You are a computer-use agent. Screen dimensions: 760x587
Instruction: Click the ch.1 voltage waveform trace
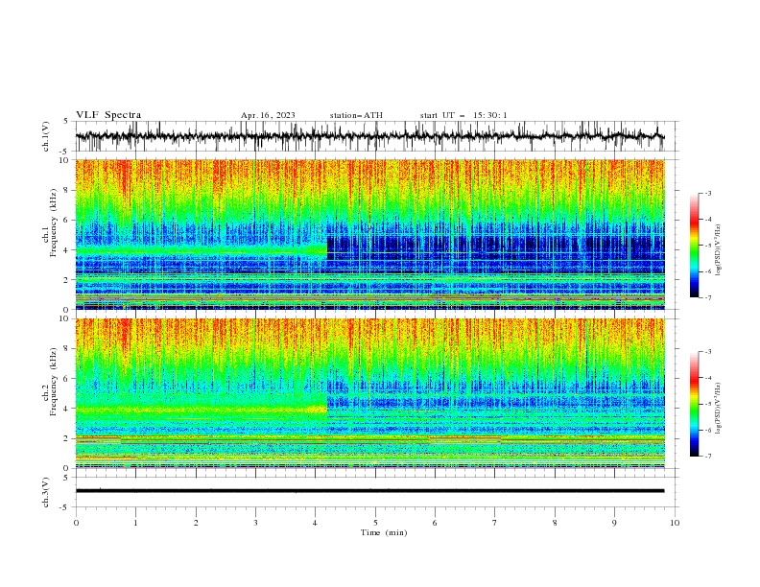[369, 136]
